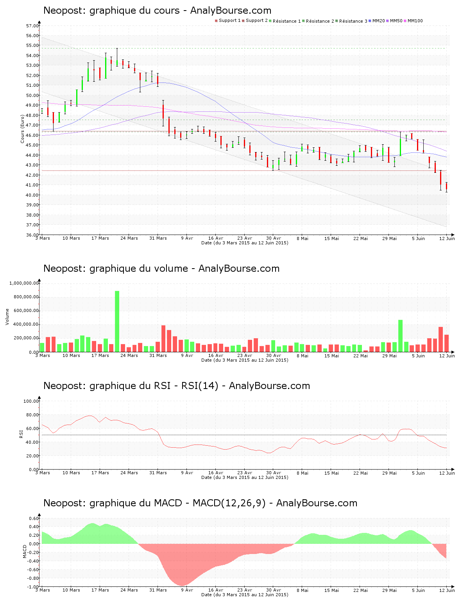
Task: Click the '8 Mai' label on MACD chart
Action: tap(303, 590)
